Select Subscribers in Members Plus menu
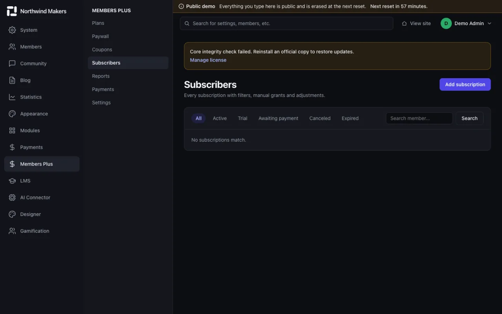 tap(128, 63)
